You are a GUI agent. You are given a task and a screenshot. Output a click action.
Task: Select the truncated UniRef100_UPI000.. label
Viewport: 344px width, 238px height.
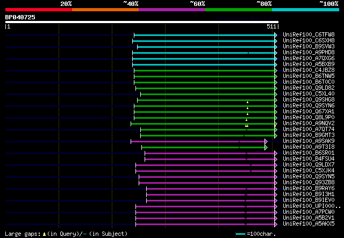[x=312, y=206]
